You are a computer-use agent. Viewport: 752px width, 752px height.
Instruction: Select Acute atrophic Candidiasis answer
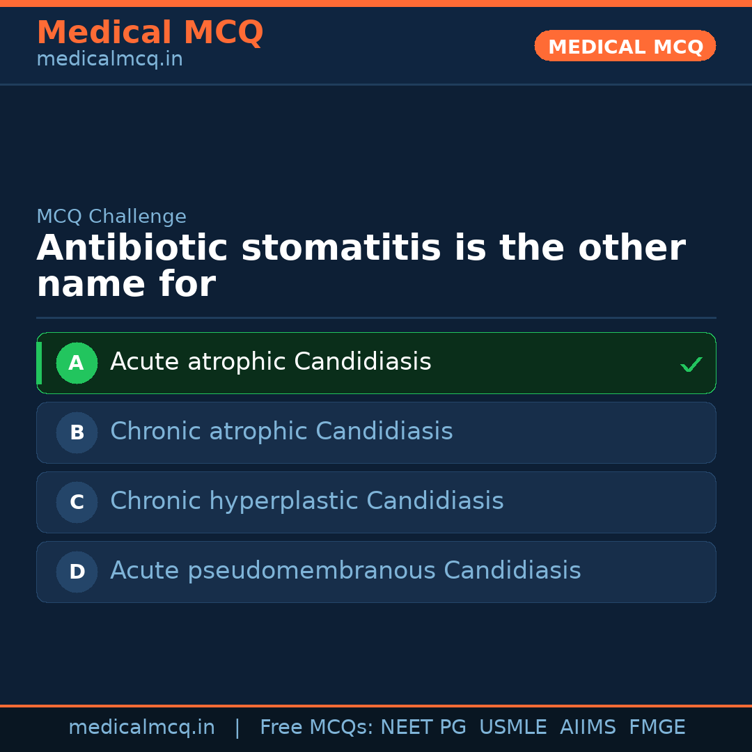pos(271,362)
